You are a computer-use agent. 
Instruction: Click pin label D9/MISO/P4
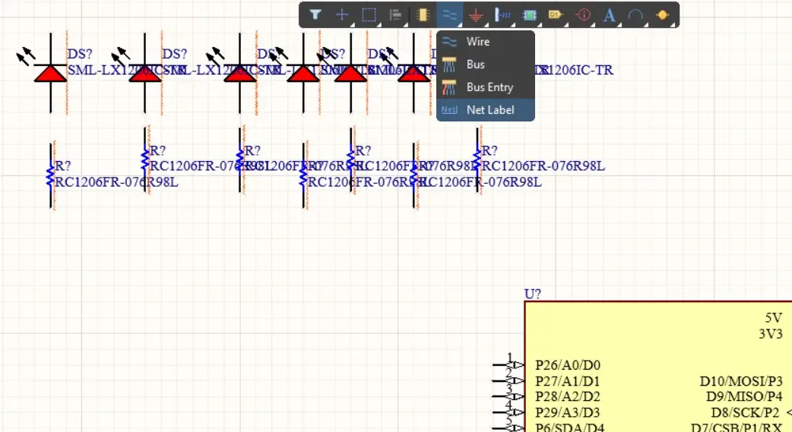pos(744,396)
